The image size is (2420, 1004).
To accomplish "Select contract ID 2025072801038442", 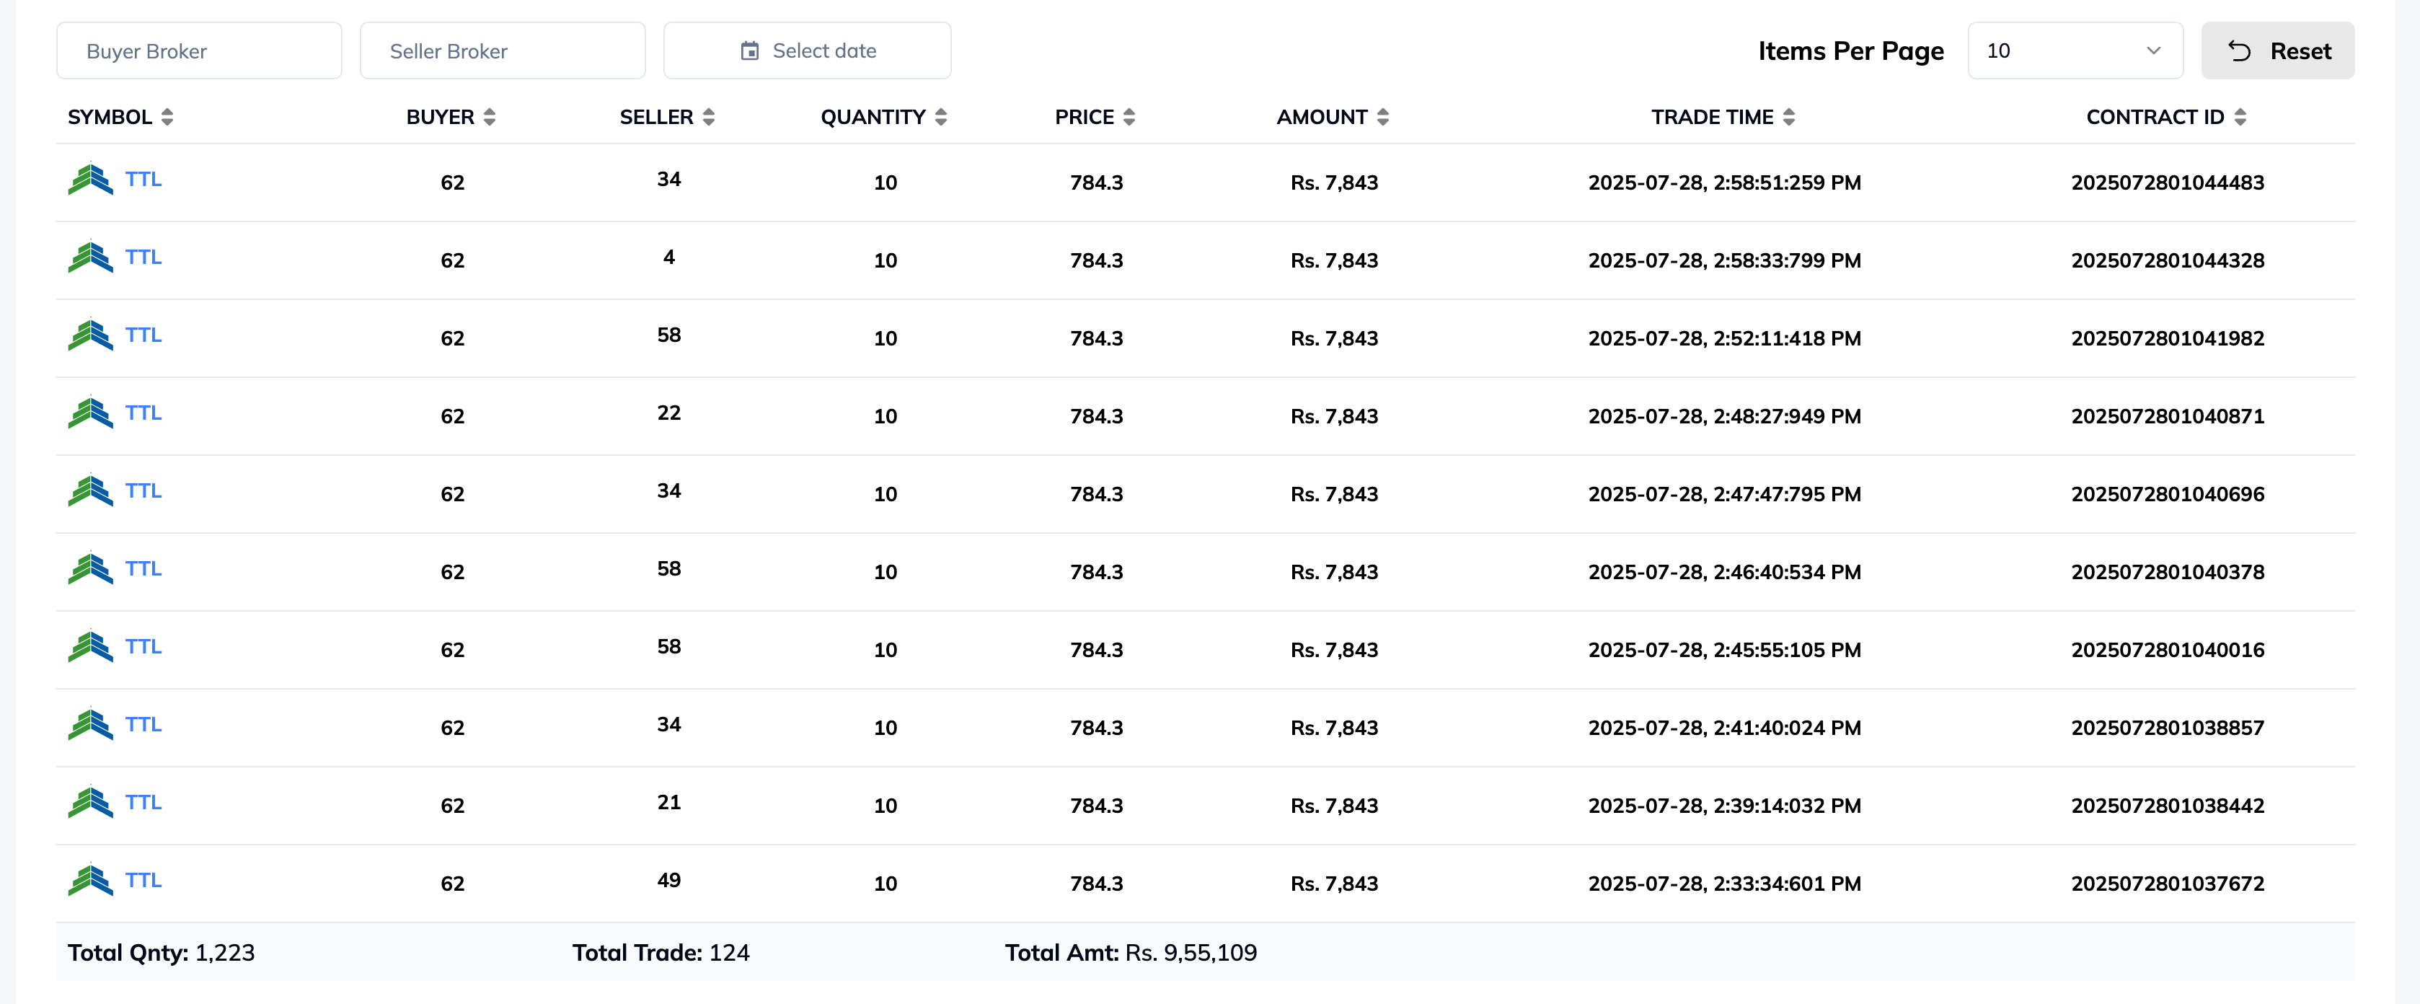I will click(x=2168, y=806).
